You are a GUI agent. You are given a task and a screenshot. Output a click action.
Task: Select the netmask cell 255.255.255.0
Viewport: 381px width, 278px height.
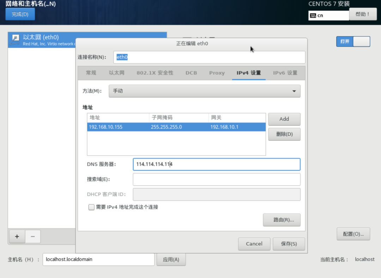(x=179, y=127)
